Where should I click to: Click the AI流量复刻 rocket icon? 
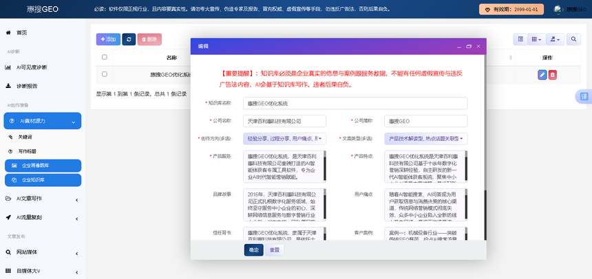tap(8, 218)
